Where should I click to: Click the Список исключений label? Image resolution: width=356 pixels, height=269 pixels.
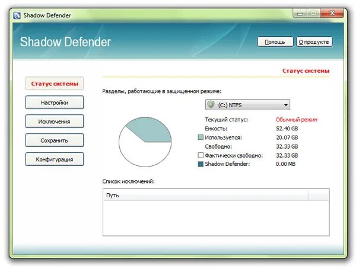pos(129,181)
